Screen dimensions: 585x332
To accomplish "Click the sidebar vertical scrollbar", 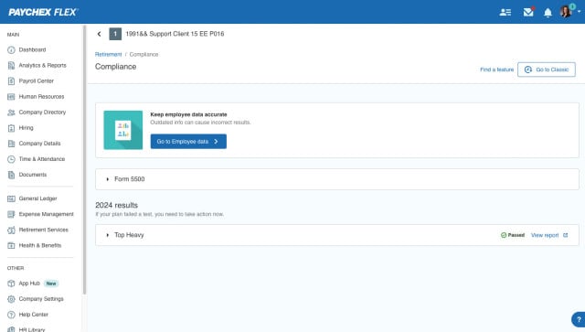I will tap(85, 161).
